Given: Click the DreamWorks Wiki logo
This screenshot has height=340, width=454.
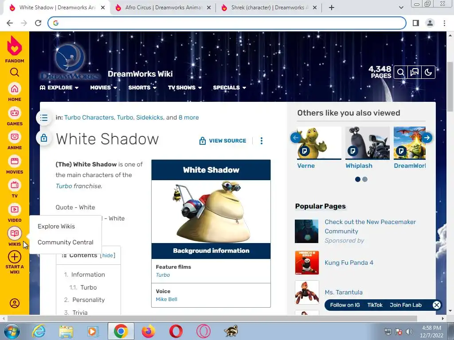Looking at the screenshot, I should click(x=70, y=62).
